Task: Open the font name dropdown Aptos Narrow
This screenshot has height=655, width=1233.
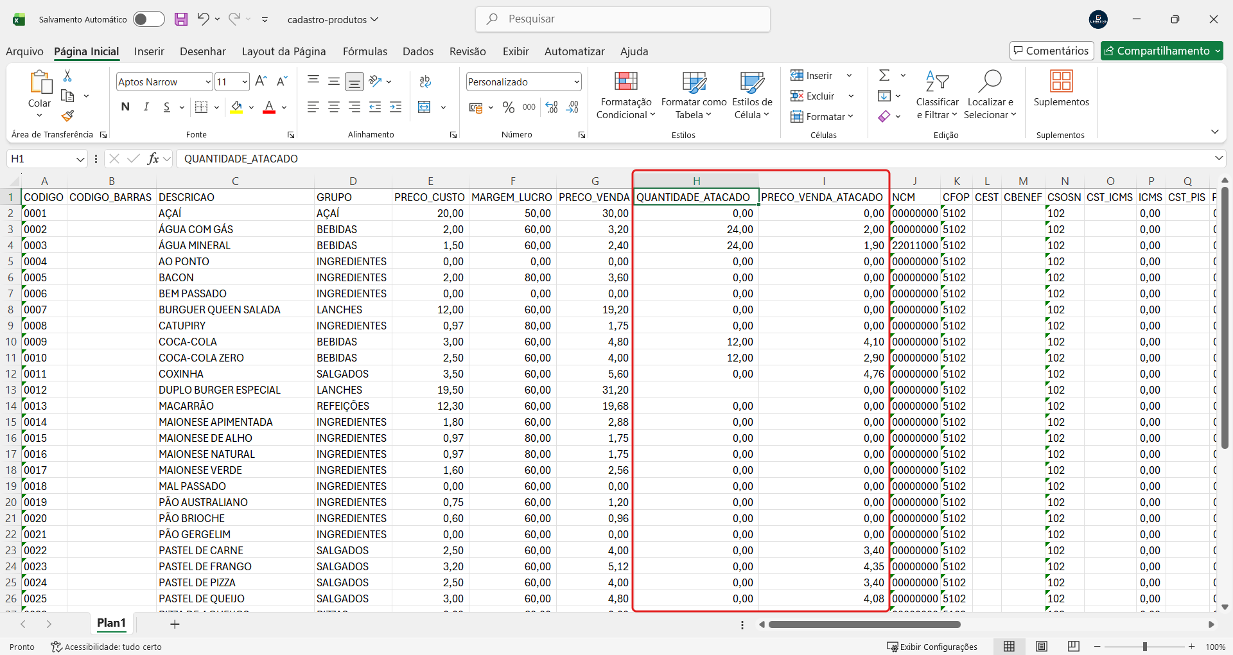Action: point(207,82)
